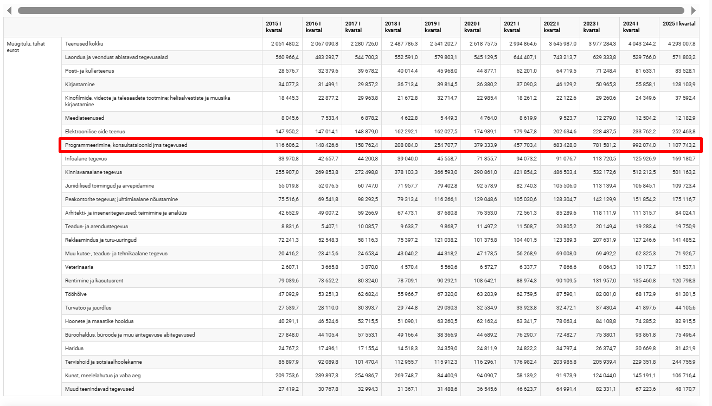Click the cell value 2 051 480,2
The height and width of the screenshot is (406, 712).
point(285,44)
